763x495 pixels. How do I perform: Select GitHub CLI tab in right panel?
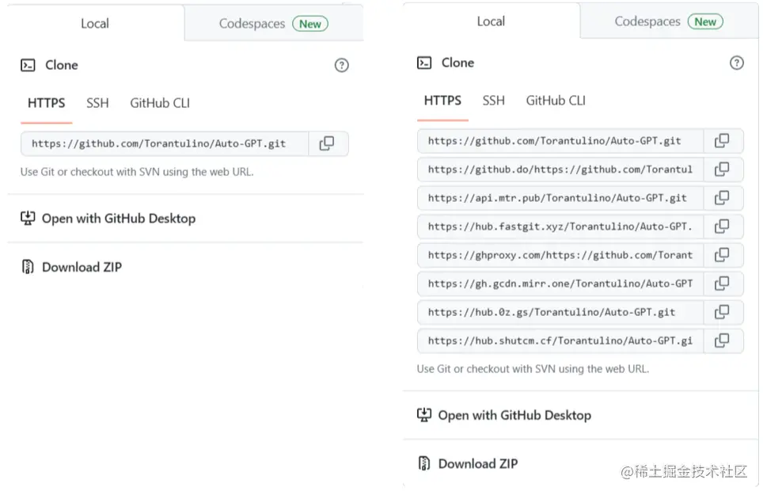click(x=556, y=101)
